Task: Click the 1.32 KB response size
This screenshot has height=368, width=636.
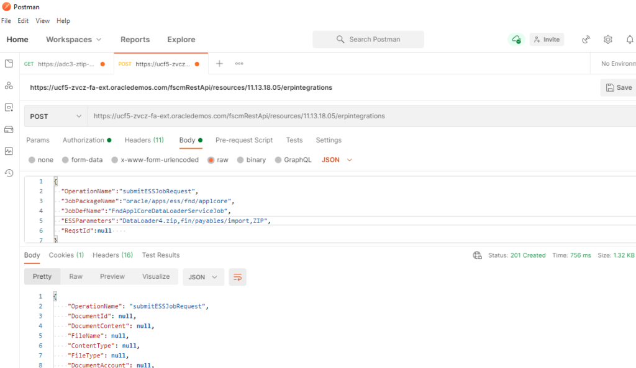Action: click(x=624, y=255)
